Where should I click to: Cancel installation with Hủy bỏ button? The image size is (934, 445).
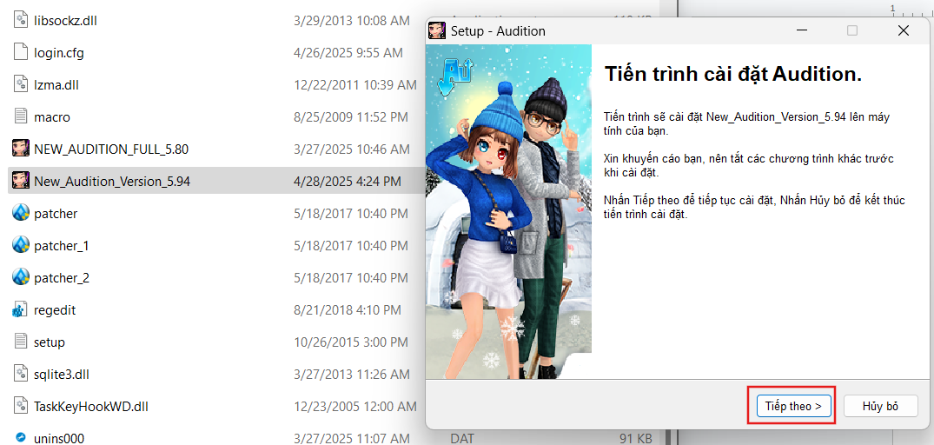[880, 406]
